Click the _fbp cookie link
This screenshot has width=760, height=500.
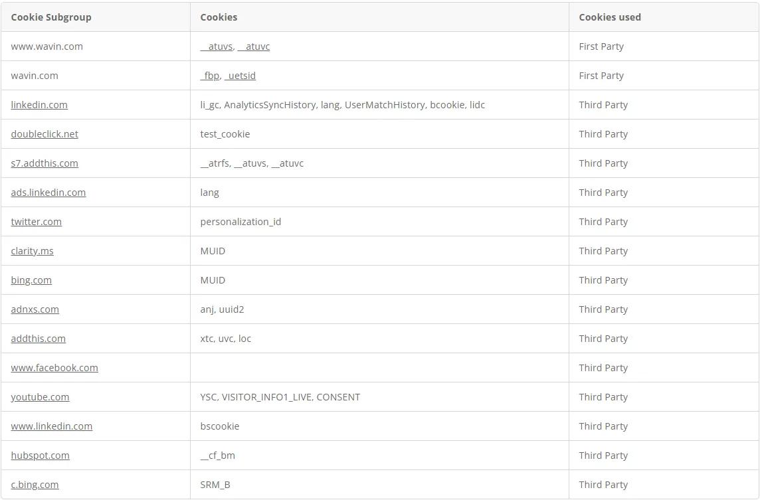tap(210, 76)
